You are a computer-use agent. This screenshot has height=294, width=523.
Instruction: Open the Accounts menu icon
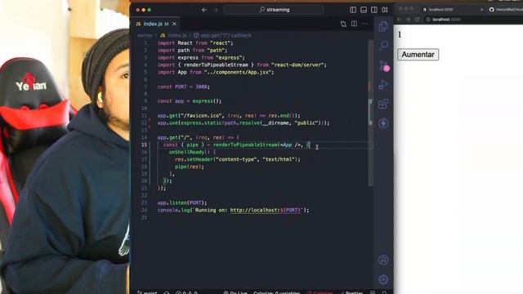[383, 260]
